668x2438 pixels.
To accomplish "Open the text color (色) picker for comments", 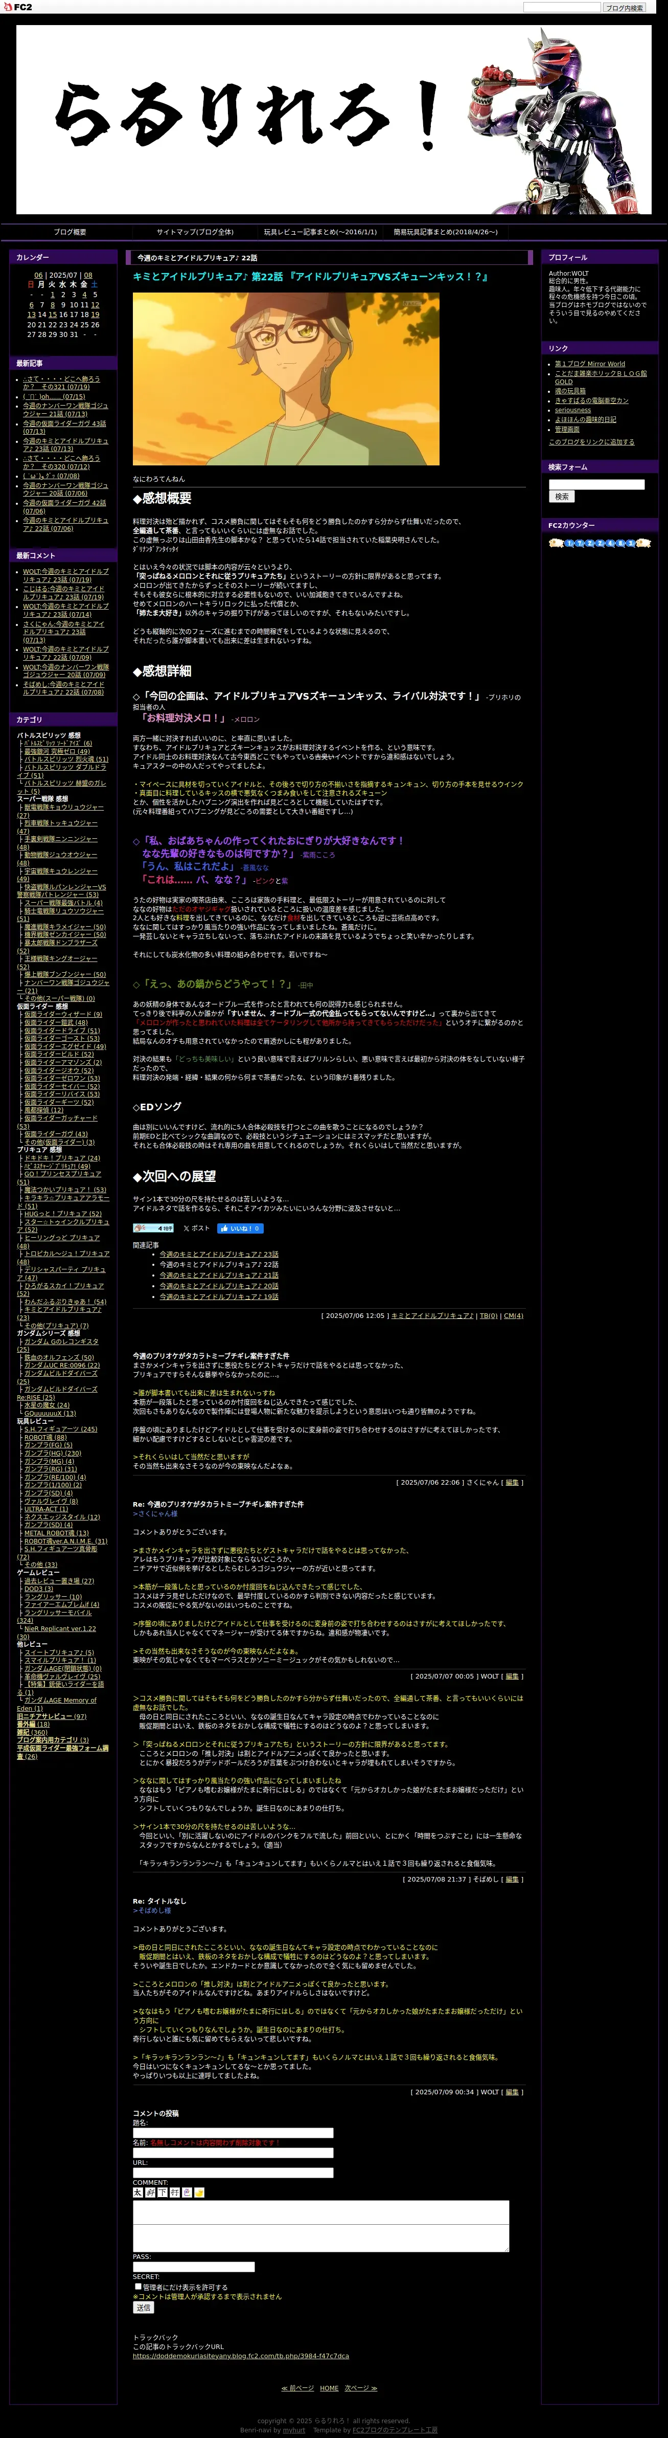I will (187, 2192).
